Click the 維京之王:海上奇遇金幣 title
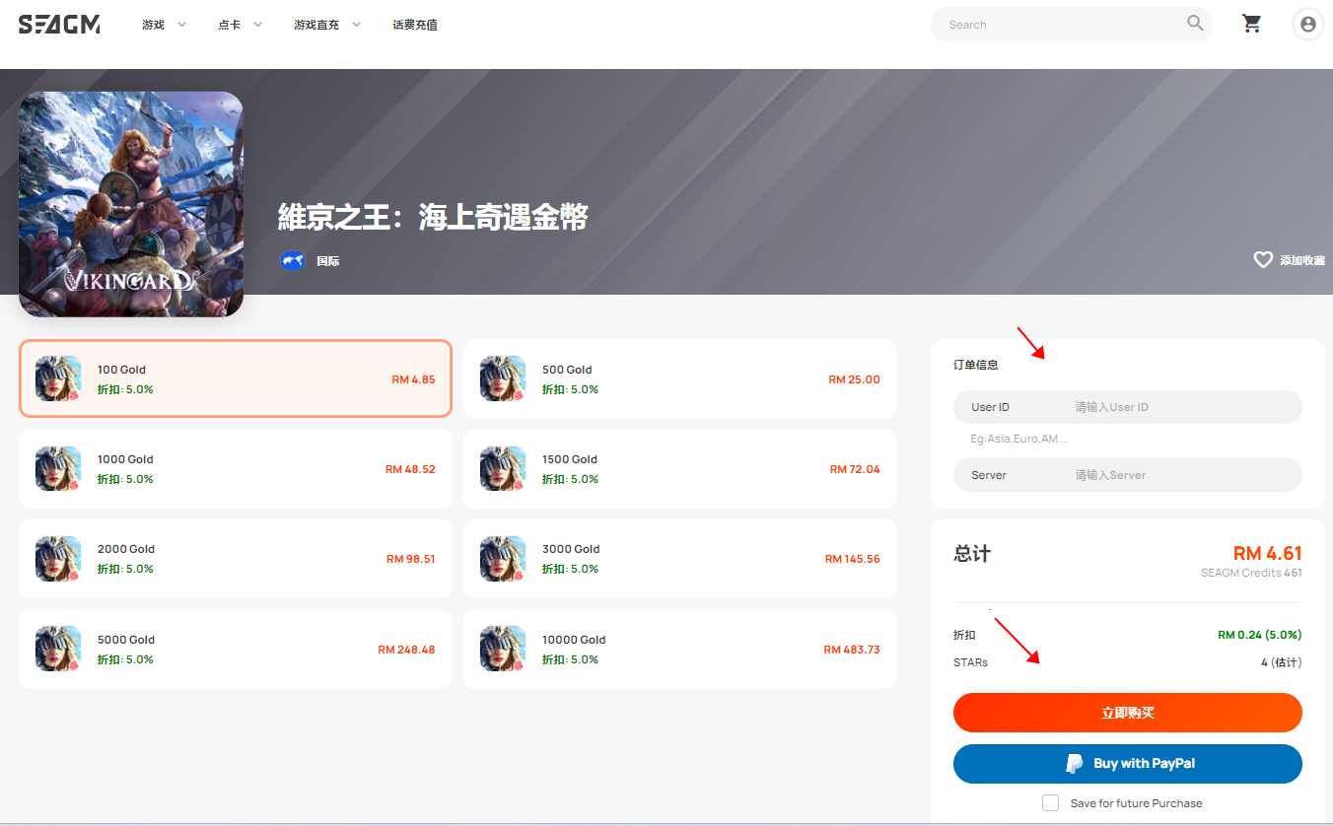This screenshot has height=826, width=1333. point(433,217)
